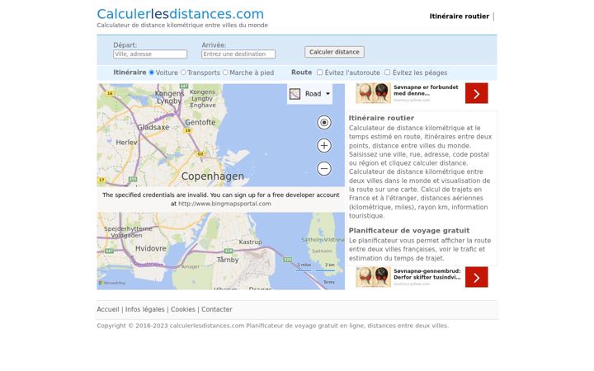Click the top ad headline Søvnapnø er forbundet
The height and width of the screenshot is (371, 594).
point(426,90)
